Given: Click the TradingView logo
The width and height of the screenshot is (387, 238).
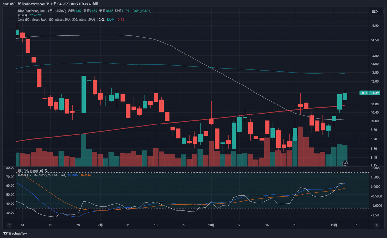Looking at the screenshot, I should pos(14,233).
